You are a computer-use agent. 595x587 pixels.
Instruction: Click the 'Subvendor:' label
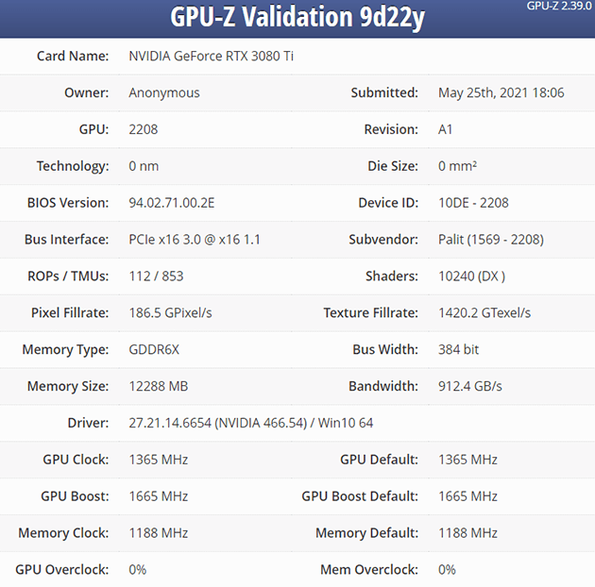(x=383, y=240)
